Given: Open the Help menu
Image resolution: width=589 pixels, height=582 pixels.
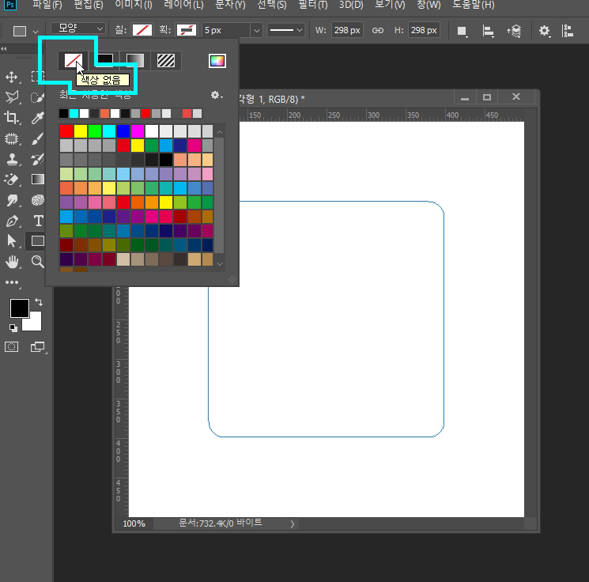Looking at the screenshot, I should point(473,5).
